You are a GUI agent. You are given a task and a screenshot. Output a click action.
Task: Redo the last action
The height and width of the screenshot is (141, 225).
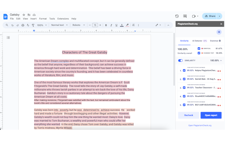point(18,25)
